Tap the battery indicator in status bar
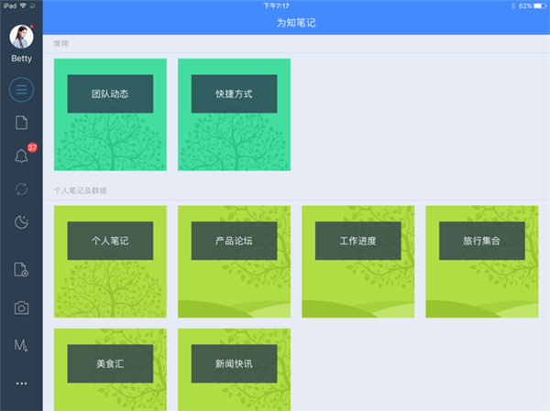550x411 pixels. point(540,6)
